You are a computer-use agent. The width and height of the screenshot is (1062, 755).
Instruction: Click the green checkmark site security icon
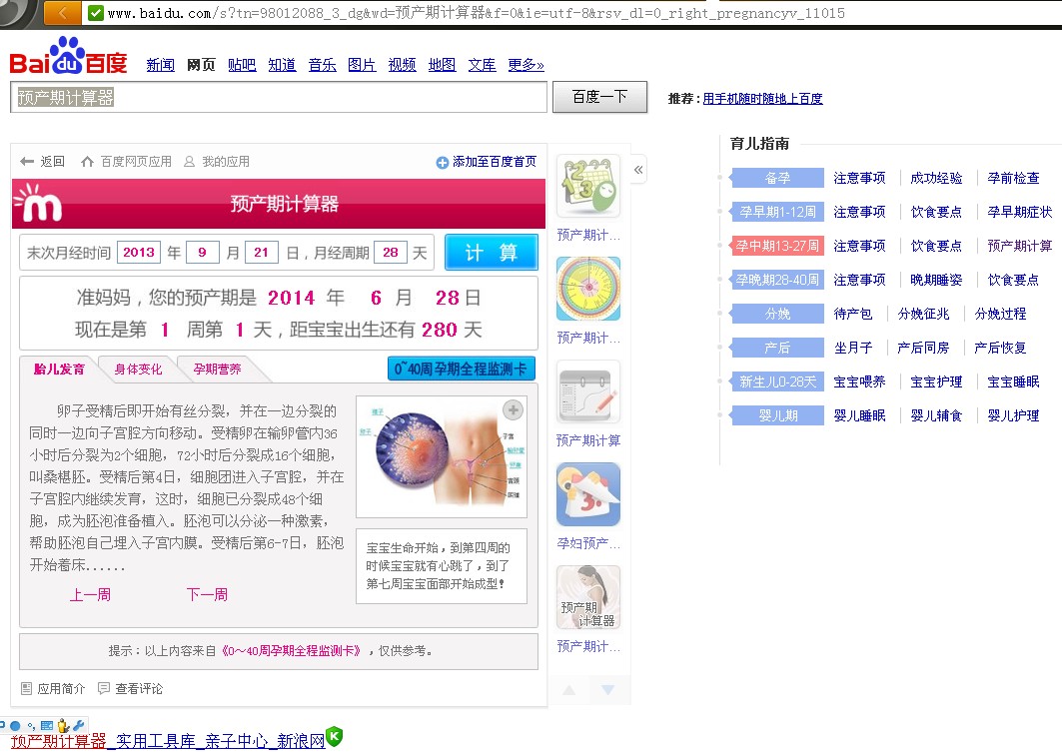click(96, 13)
